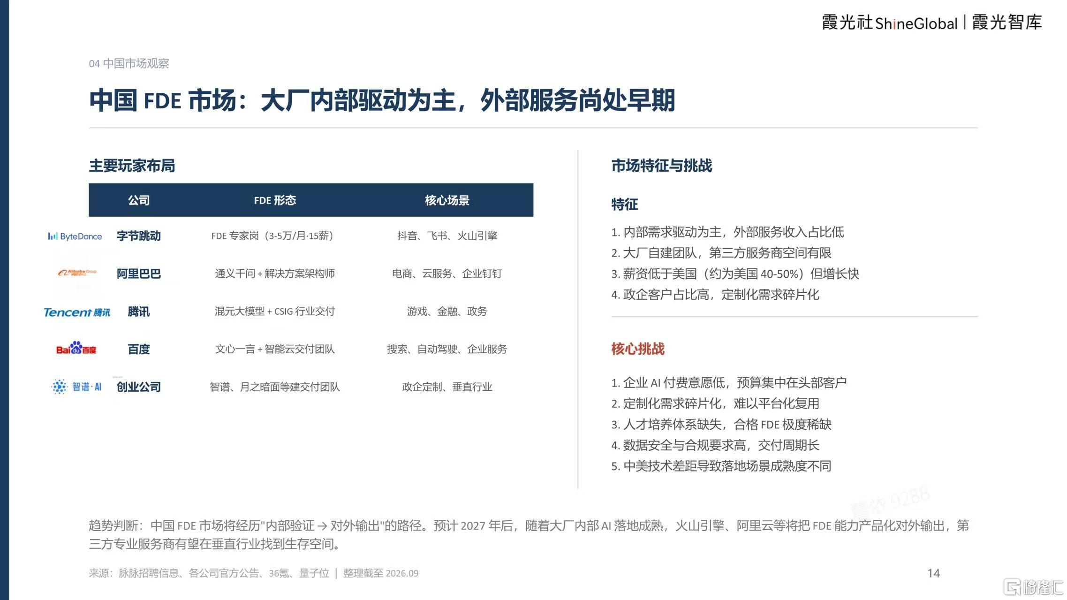Click the 政企定制、垂直行业 cell
This screenshot has height=600, width=1067.
pos(447,387)
